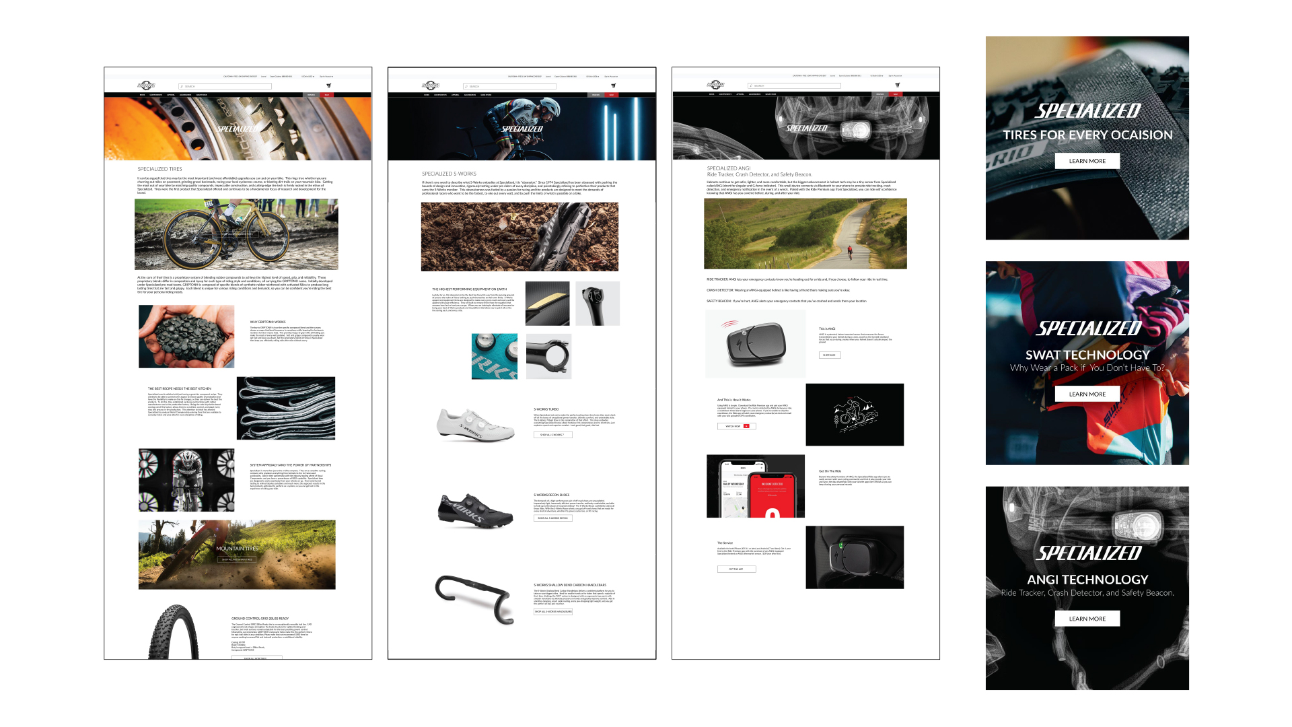Click the store logo on the ANGi page
The width and height of the screenshot is (1292, 727).
[x=715, y=85]
